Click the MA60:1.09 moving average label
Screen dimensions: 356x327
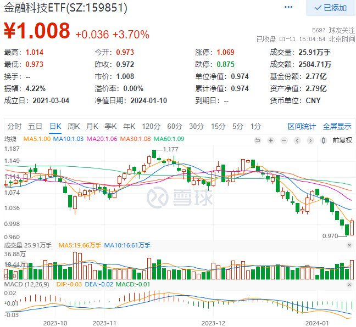point(169,139)
